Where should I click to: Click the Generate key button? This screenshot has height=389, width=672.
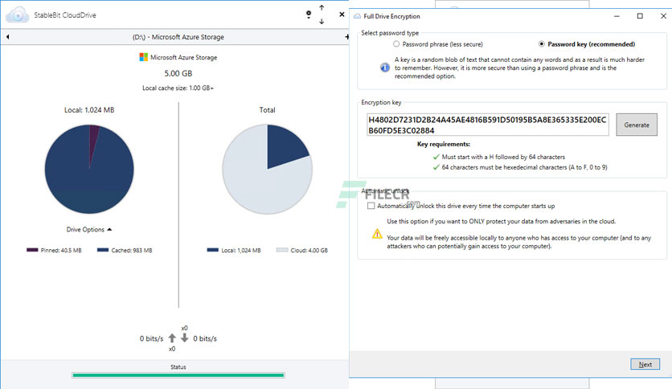(637, 125)
